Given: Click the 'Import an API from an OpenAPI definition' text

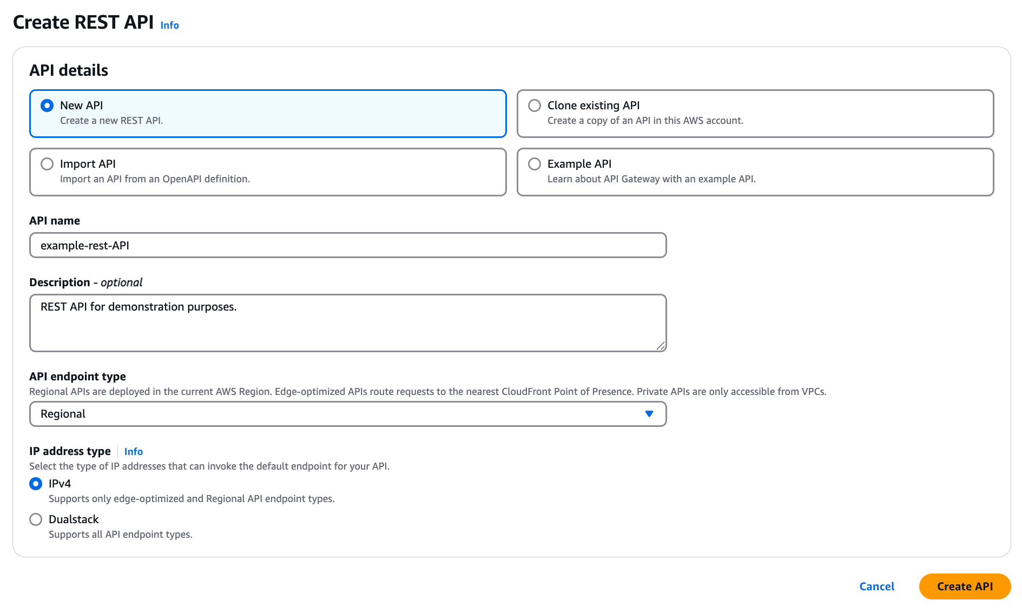Looking at the screenshot, I should point(155,179).
